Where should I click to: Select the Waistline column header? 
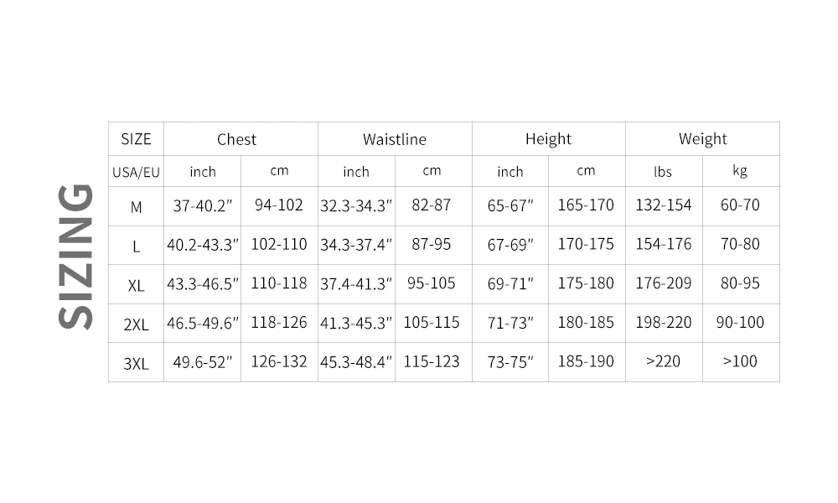(394, 139)
